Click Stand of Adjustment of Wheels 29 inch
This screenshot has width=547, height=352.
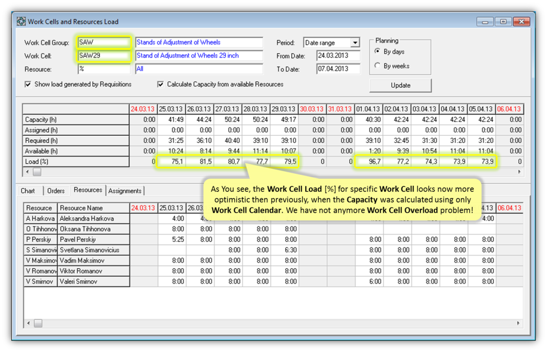[199, 56]
